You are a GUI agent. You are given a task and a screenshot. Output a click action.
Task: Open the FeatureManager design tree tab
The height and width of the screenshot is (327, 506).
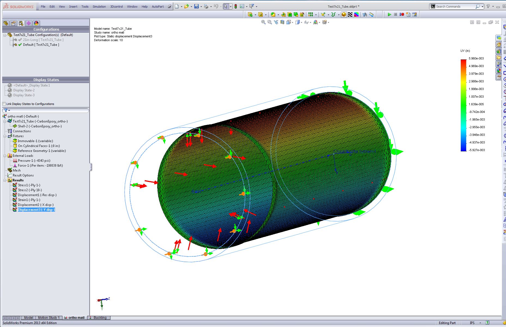click(x=6, y=23)
